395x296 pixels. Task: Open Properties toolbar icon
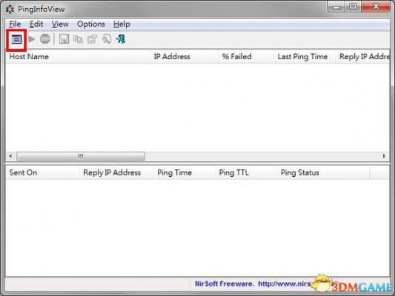click(x=92, y=39)
